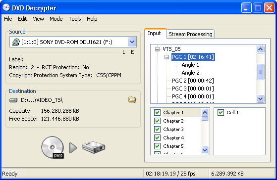Viewport: 277px width, 180px height.
Task: Click the chapter list scrollbar thumb
Action: pyautogui.click(x=205, y=119)
